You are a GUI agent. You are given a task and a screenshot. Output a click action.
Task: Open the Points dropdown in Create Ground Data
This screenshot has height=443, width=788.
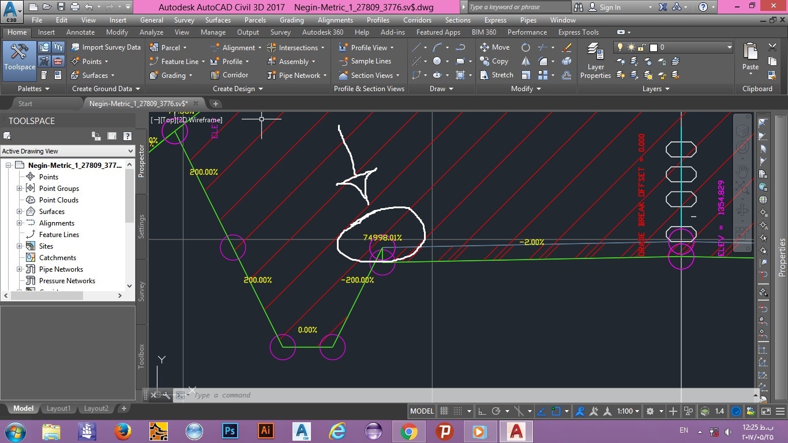point(106,61)
